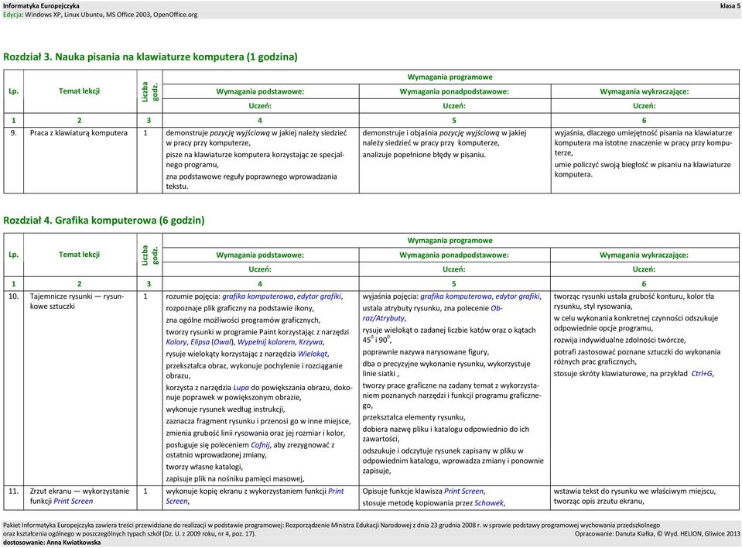Image resolution: width=742 pixels, height=548 pixels.
Task: Click "rozpoznaje plik graficzny na podstawie ikony"
Action: [x=240, y=309]
